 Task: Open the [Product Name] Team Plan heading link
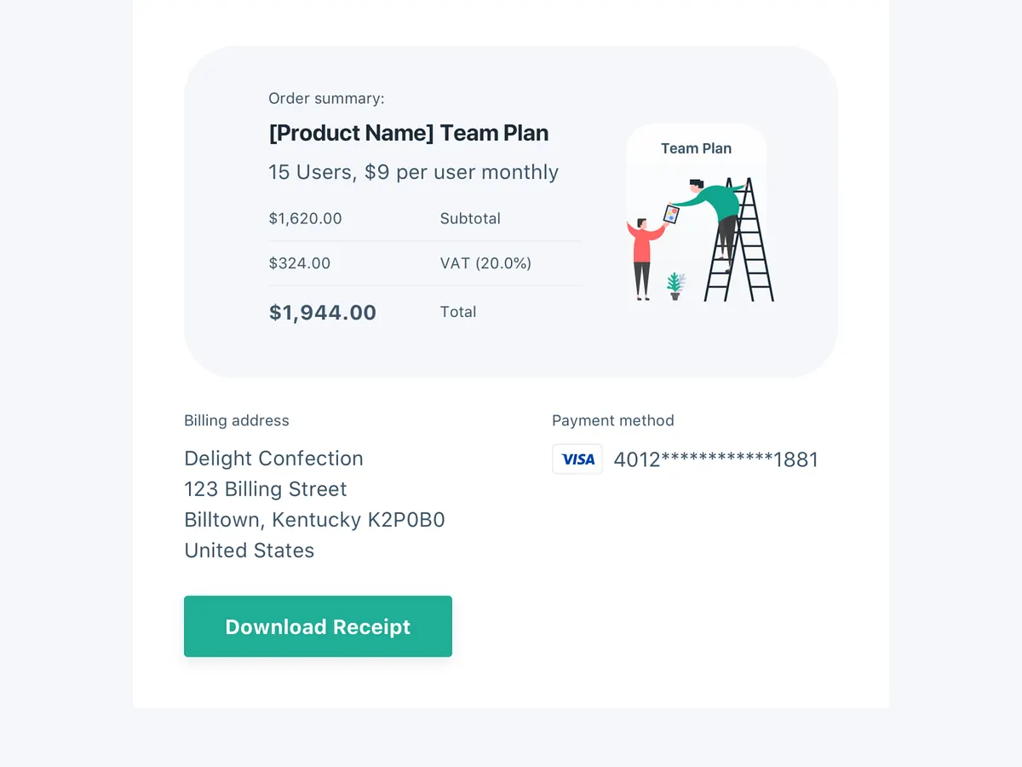(409, 133)
